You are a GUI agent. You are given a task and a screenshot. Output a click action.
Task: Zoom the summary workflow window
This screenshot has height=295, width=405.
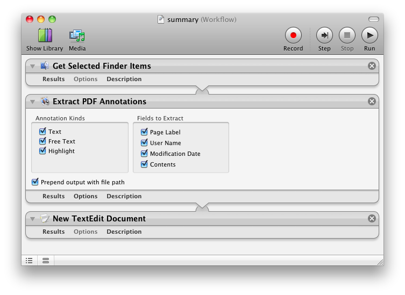pos(52,19)
